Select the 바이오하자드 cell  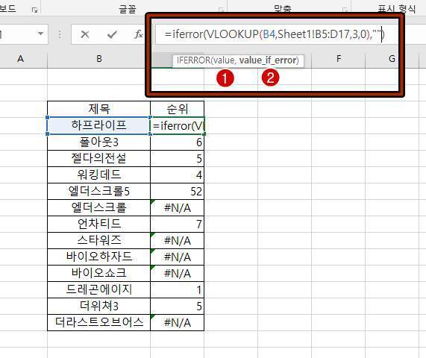coord(99,257)
